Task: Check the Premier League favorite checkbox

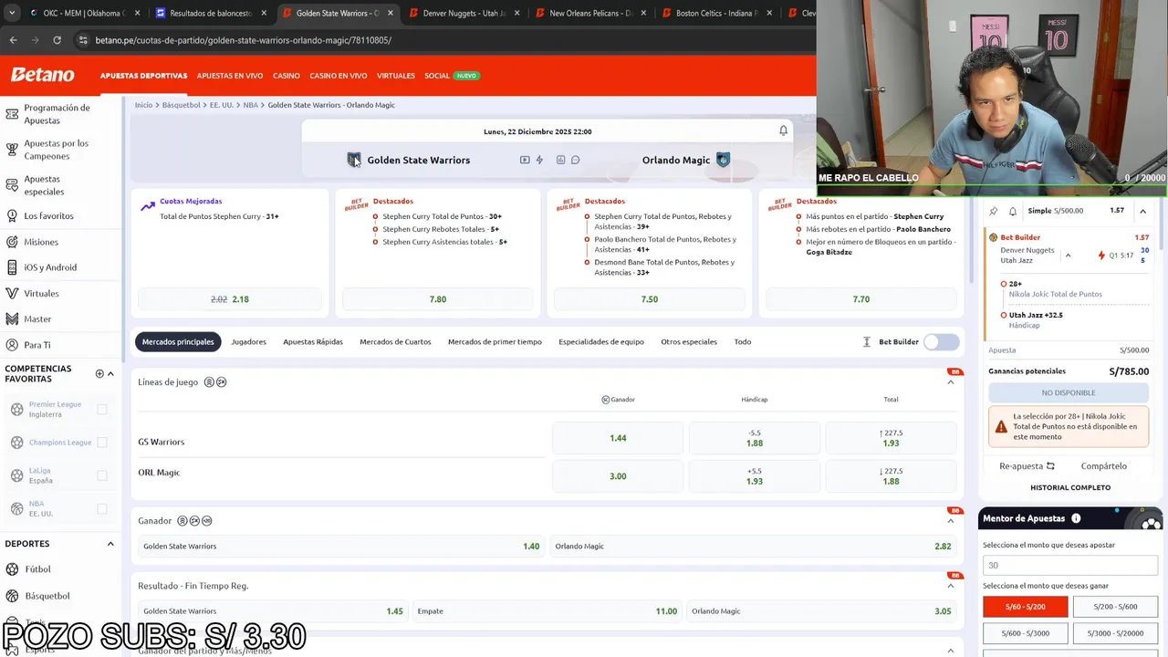Action: pos(102,410)
